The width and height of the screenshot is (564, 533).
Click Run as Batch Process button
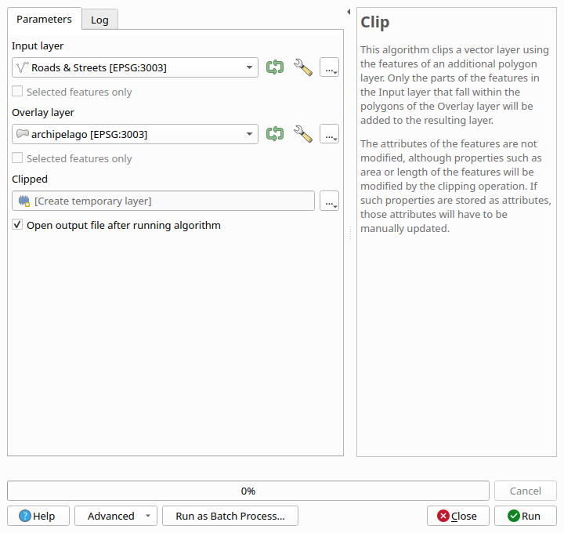[230, 516]
